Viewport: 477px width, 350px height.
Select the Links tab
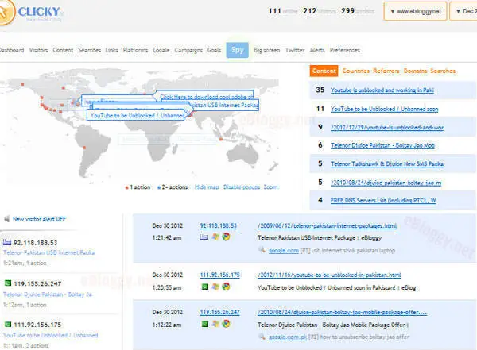(111, 50)
